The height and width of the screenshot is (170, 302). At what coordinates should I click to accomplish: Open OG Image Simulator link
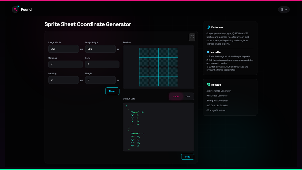(x=216, y=110)
